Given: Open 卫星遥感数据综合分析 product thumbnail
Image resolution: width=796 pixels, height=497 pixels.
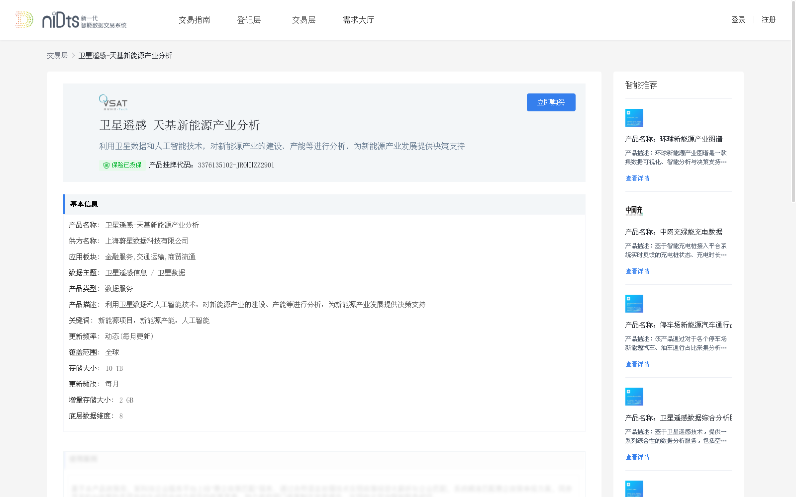Looking at the screenshot, I should pos(634,397).
